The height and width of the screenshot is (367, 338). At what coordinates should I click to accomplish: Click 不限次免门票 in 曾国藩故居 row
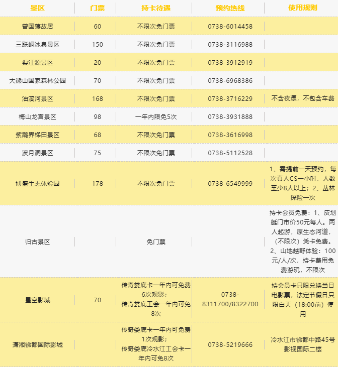tap(156, 26)
